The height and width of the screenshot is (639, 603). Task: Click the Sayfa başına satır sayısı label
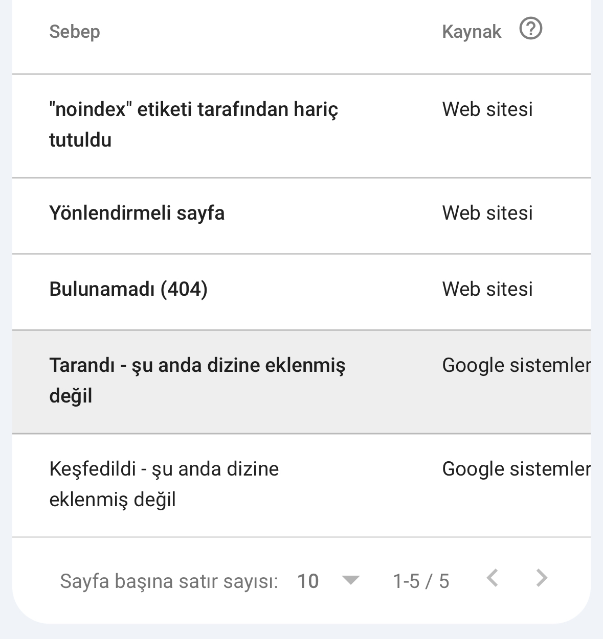(x=169, y=581)
